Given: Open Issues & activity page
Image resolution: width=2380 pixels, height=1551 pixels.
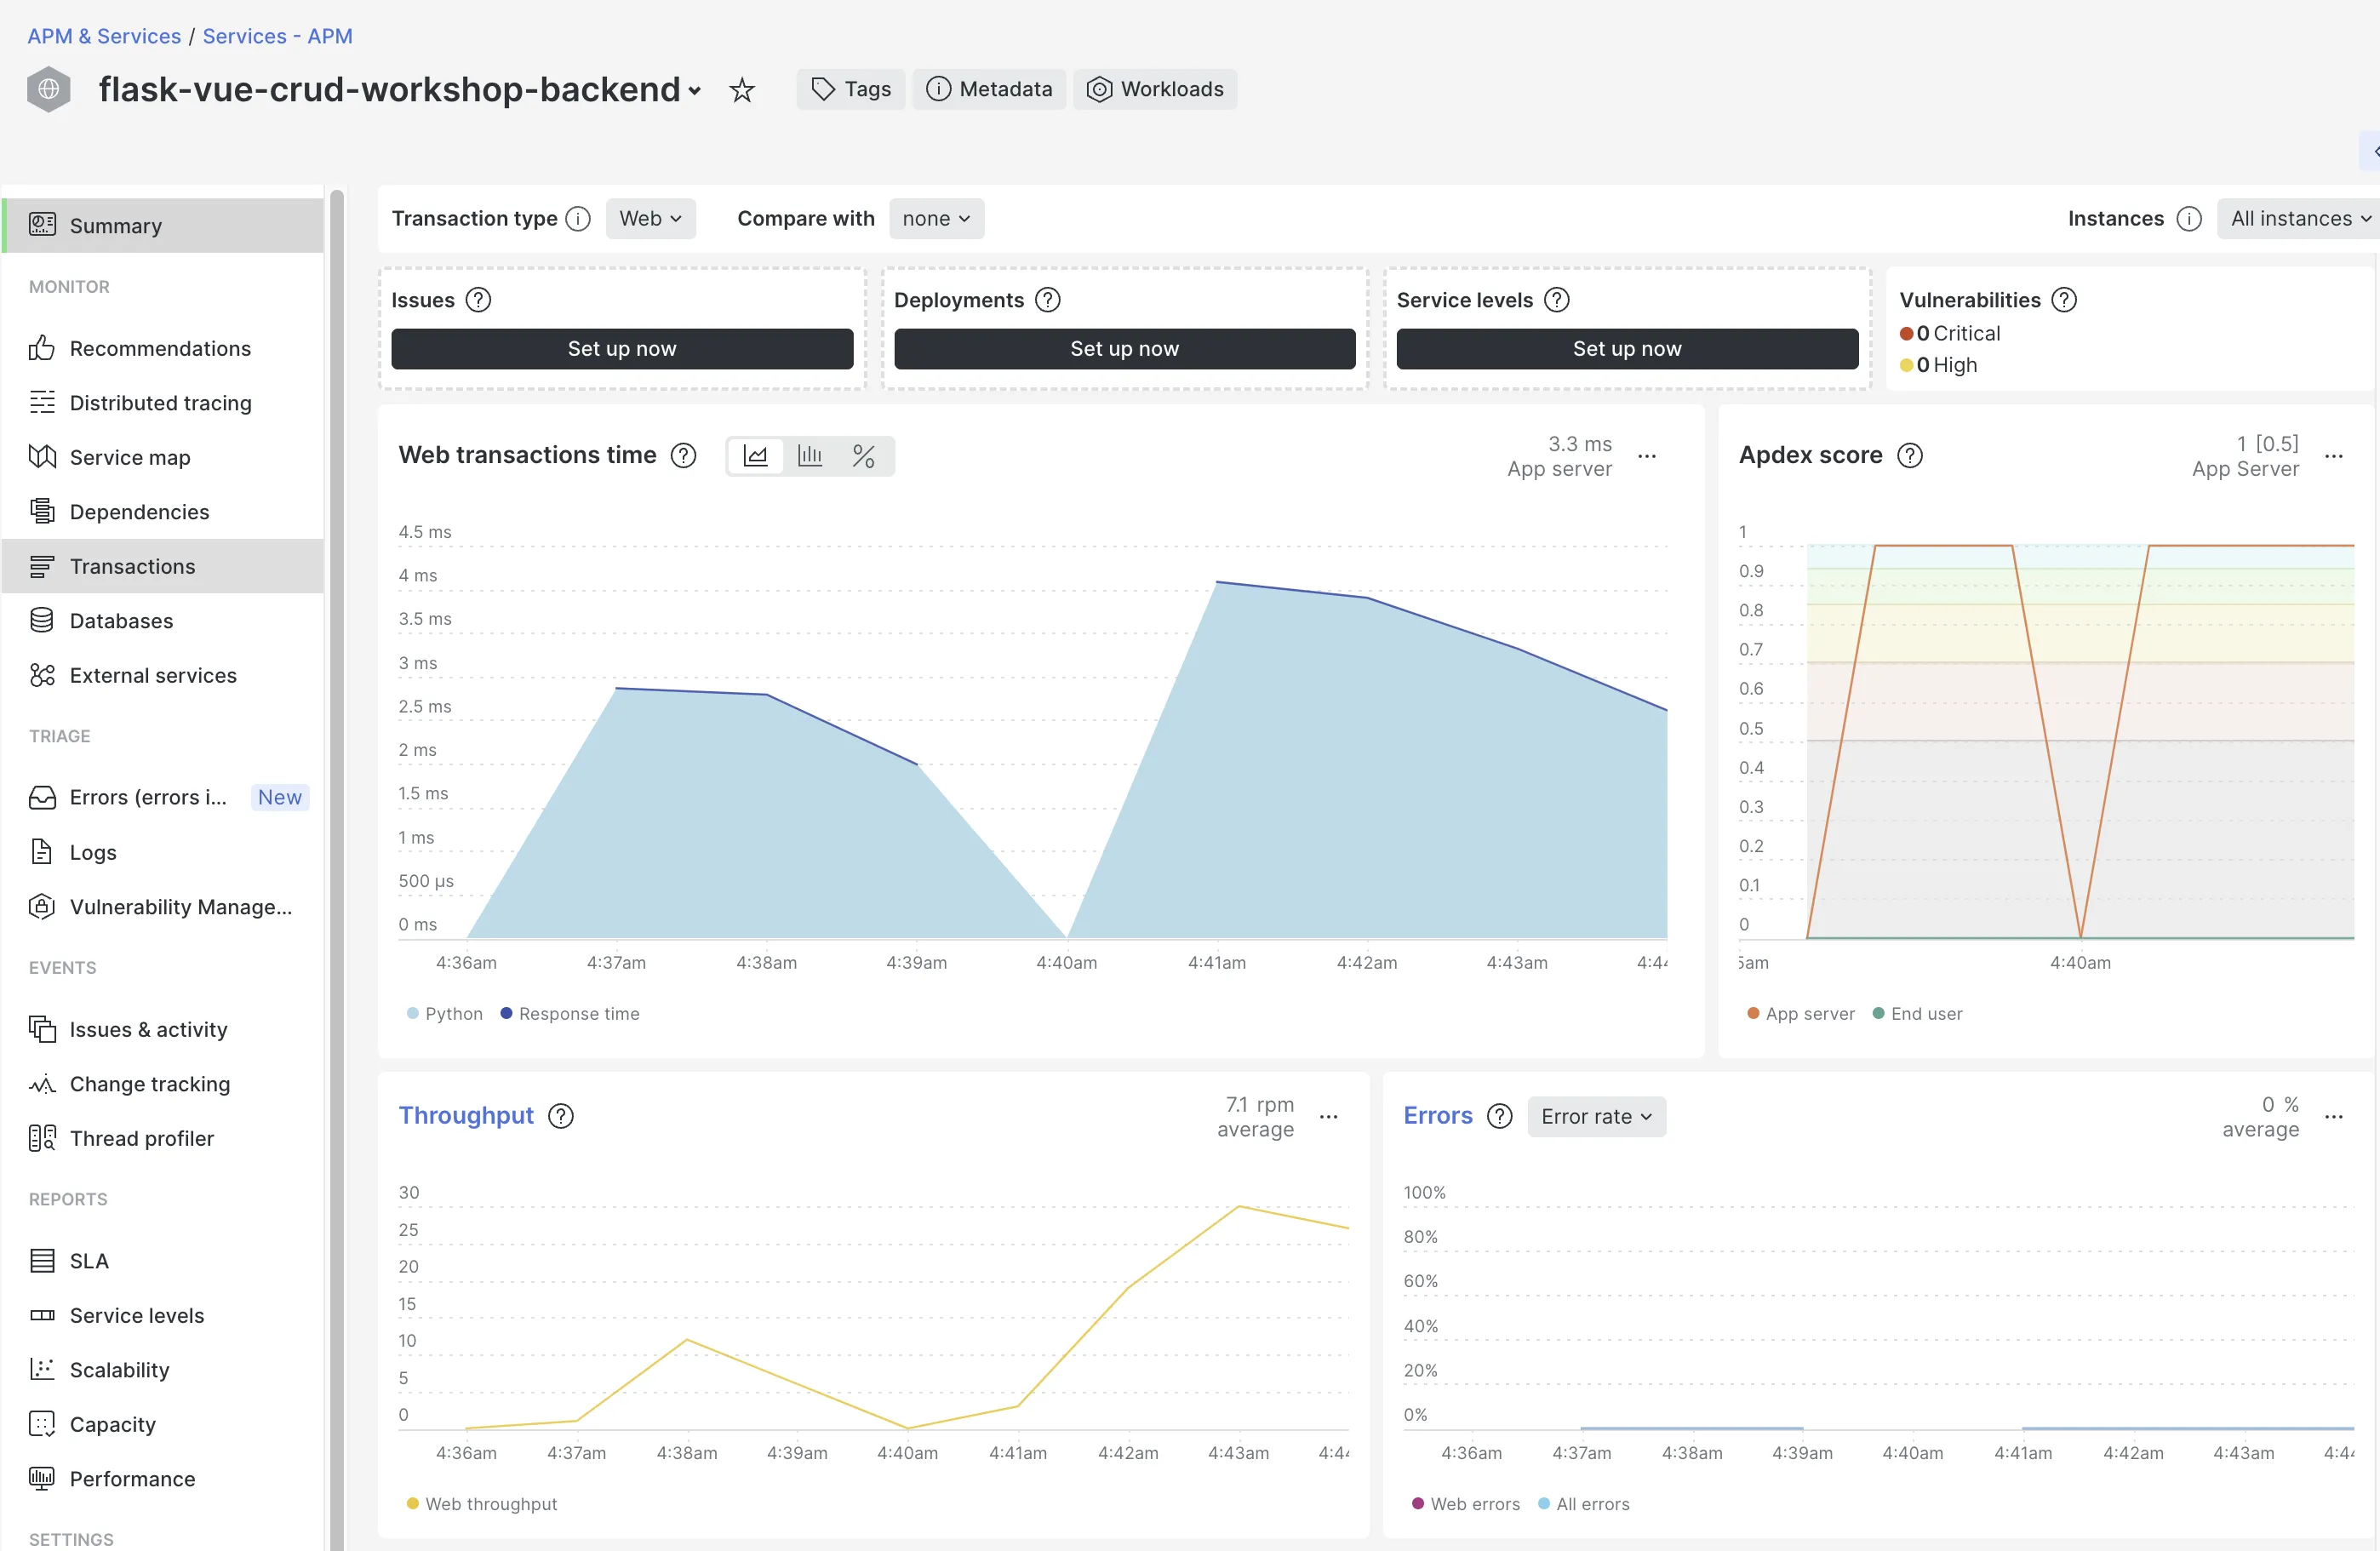Looking at the screenshot, I should pos(163,1029).
